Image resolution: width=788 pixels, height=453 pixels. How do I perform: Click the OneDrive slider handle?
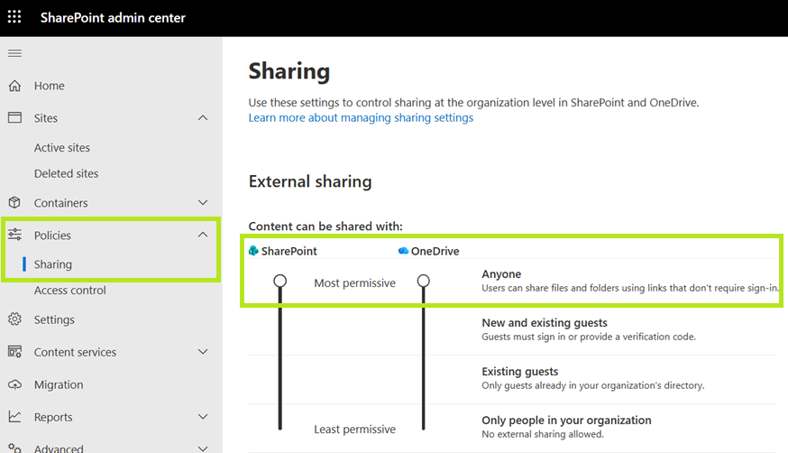point(423,281)
